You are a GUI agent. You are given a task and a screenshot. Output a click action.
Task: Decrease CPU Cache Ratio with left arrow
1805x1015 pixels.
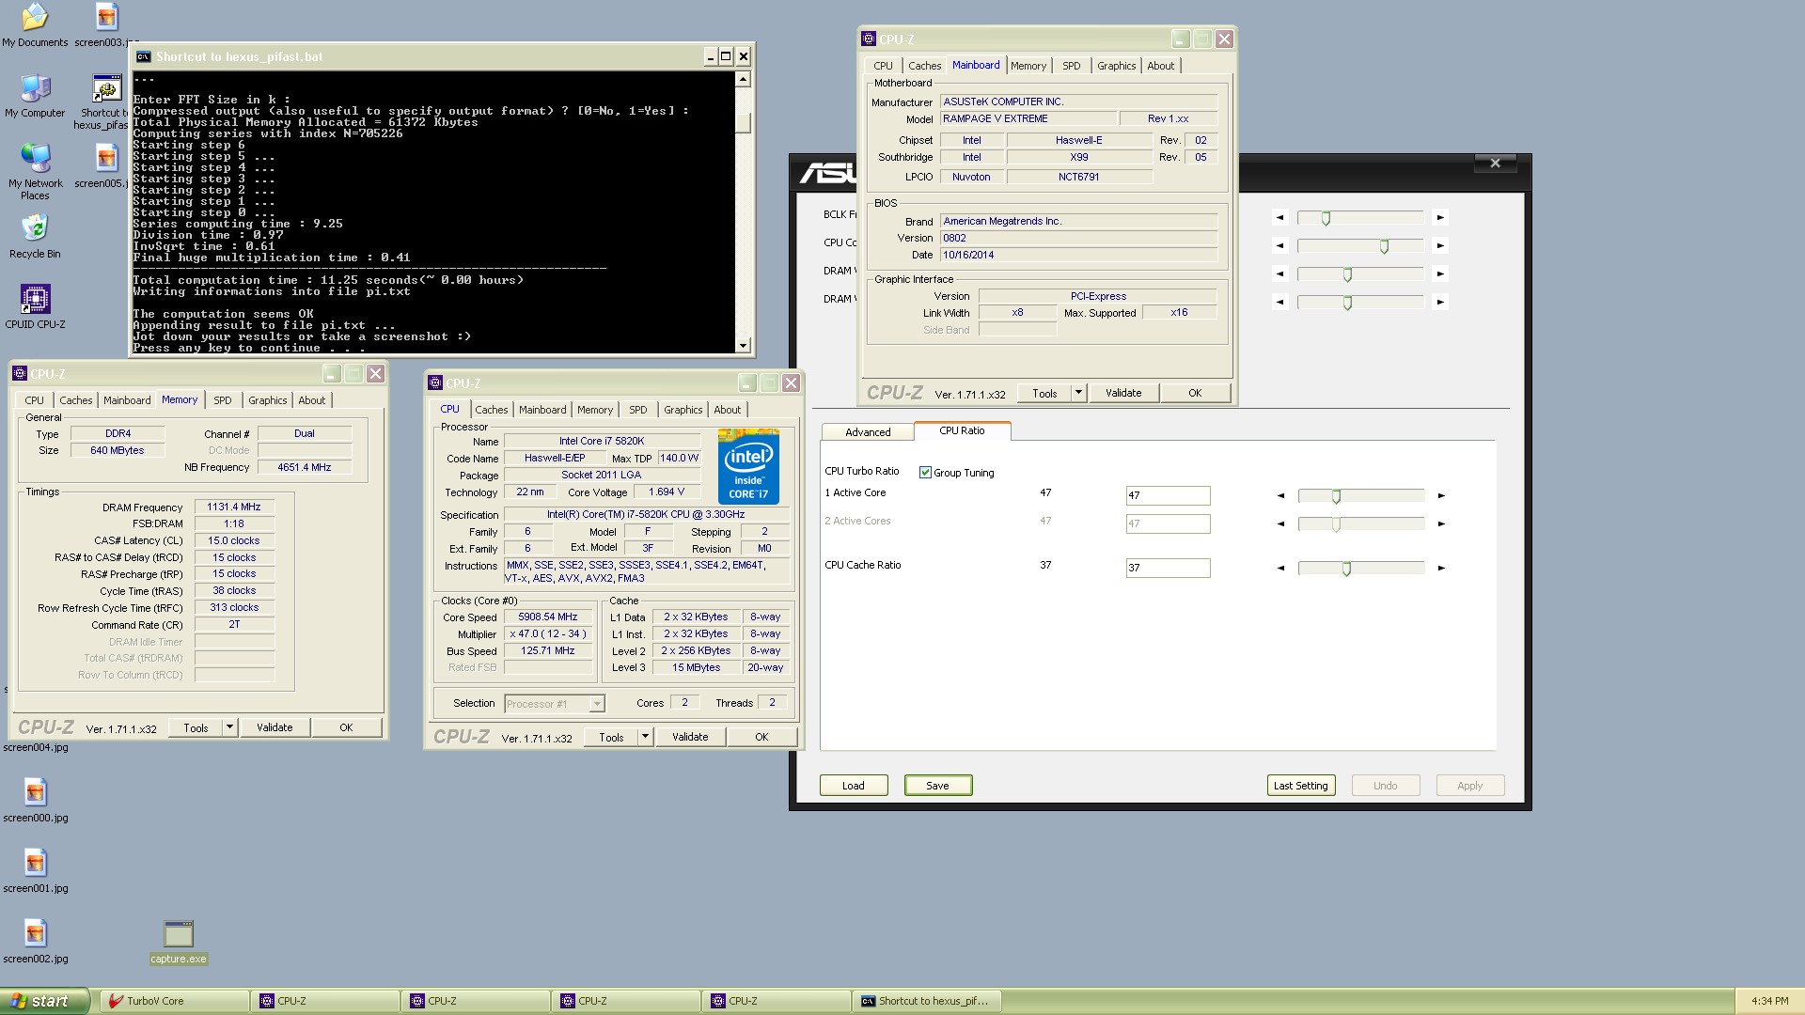click(1280, 568)
